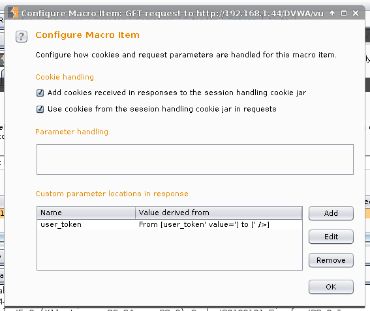Remove the user_token parameter entry
Image resolution: width=370 pixels, height=311 pixels.
[x=331, y=260]
